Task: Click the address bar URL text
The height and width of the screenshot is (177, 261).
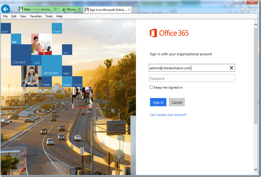Action: 38,9
